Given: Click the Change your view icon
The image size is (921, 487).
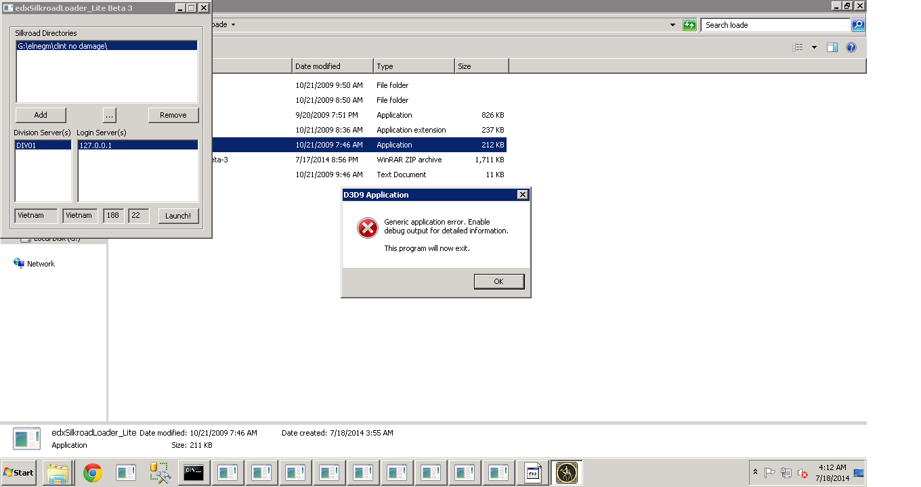Looking at the screenshot, I should tap(798, 47).
